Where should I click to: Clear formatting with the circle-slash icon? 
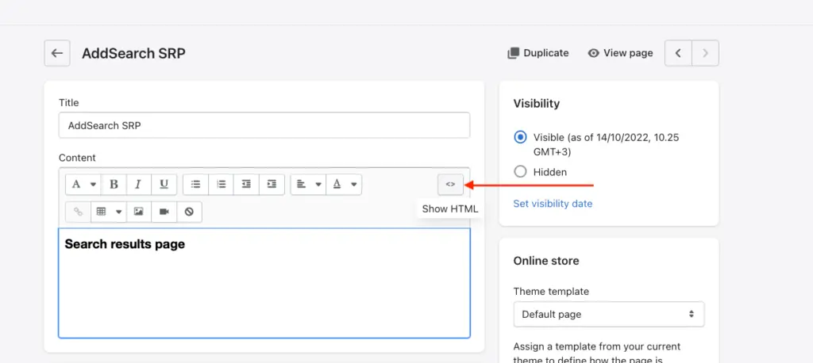(189, 212)
